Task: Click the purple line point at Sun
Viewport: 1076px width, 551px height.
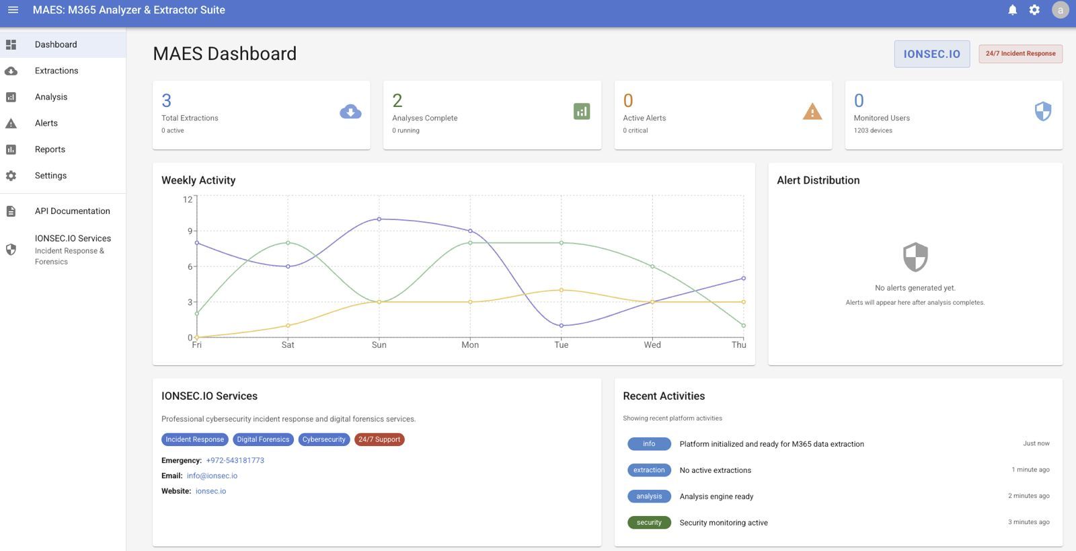Action: pyautogui.click(x=379, y=219)
